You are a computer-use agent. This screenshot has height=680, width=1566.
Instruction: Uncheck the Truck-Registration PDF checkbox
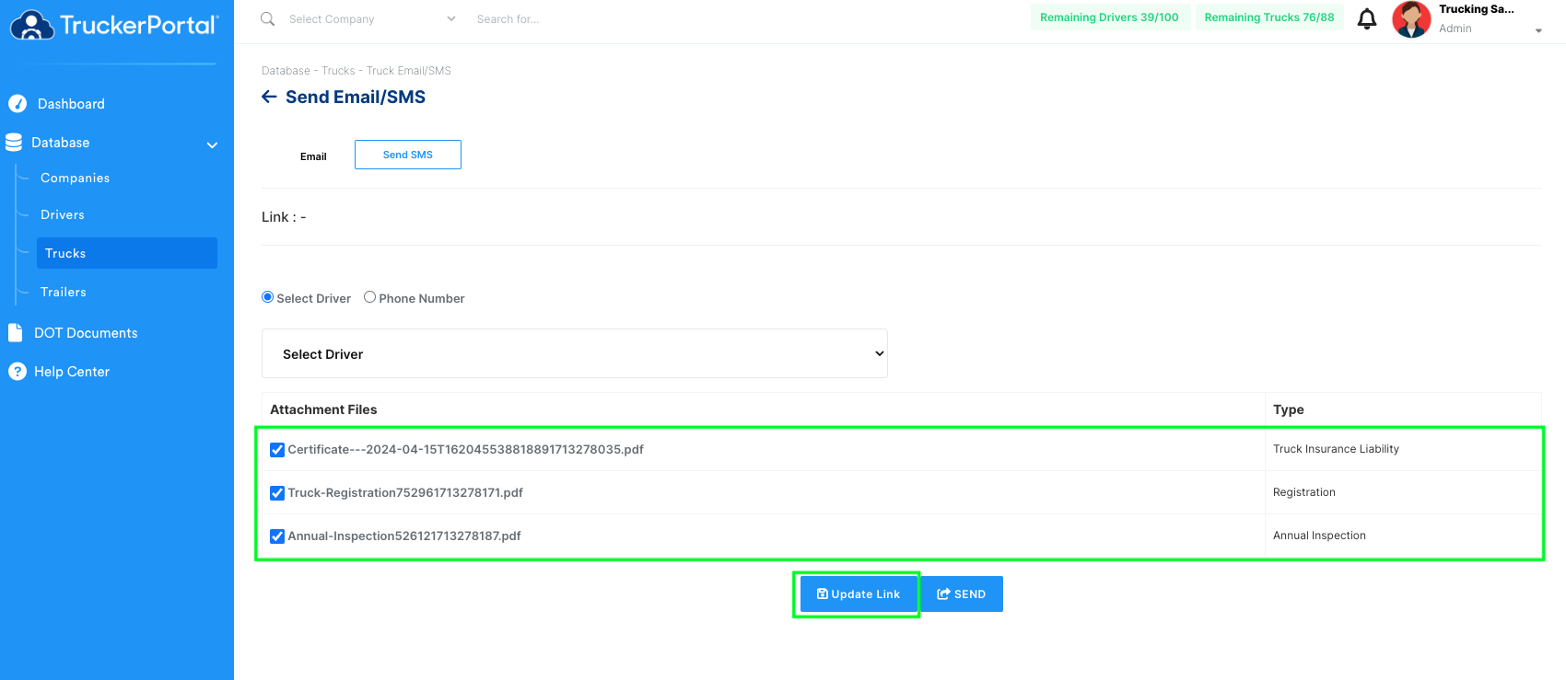pyautogui.click(x=277, y=493)
